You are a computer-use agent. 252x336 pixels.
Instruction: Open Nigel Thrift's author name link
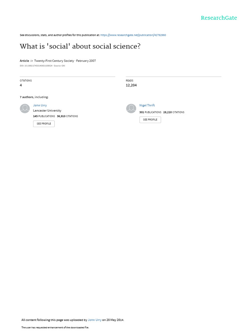(x=147, y=105)
